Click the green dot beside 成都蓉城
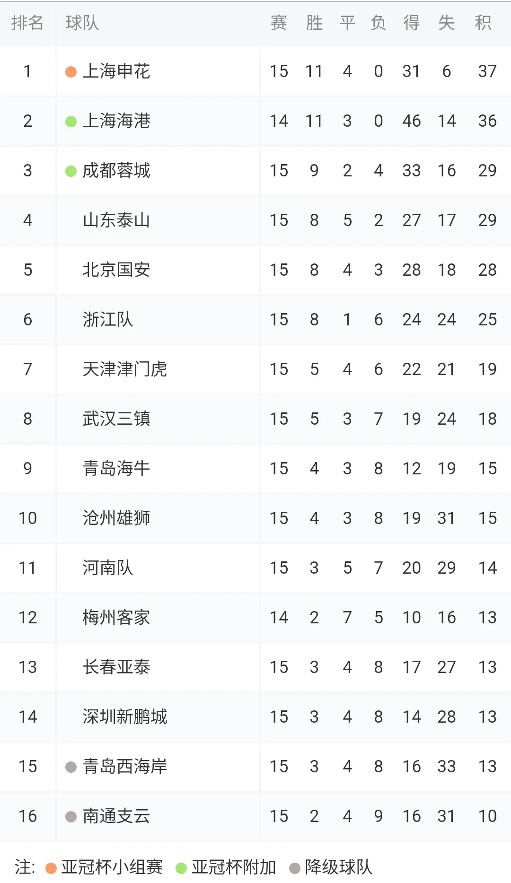The width and height of the screenshot is (511, 883). [x=71, y=171]
